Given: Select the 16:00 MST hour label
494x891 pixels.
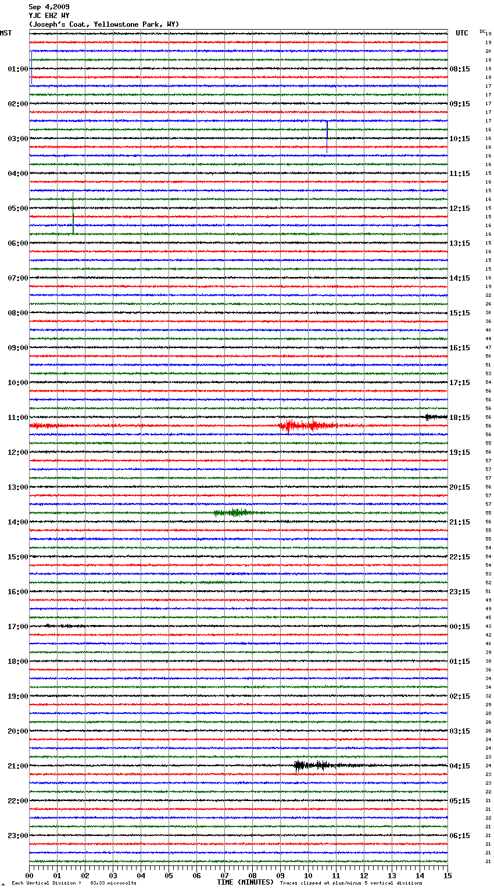Looking at the screenshot, I should coord(18,592).
